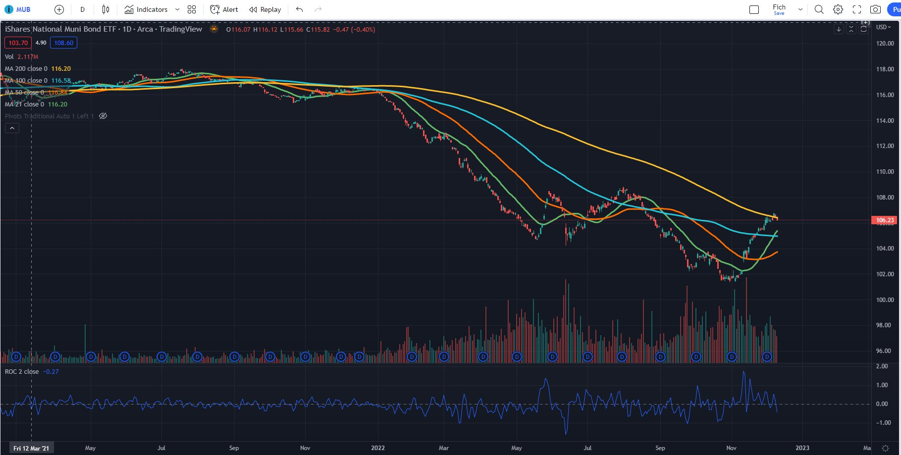Open the D time interval selector
The width and height of the screenshot is (901, 455).
(x=82, y=9)
